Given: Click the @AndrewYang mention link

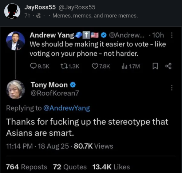Looking at the screenshot, I should [x=67, y=108].
